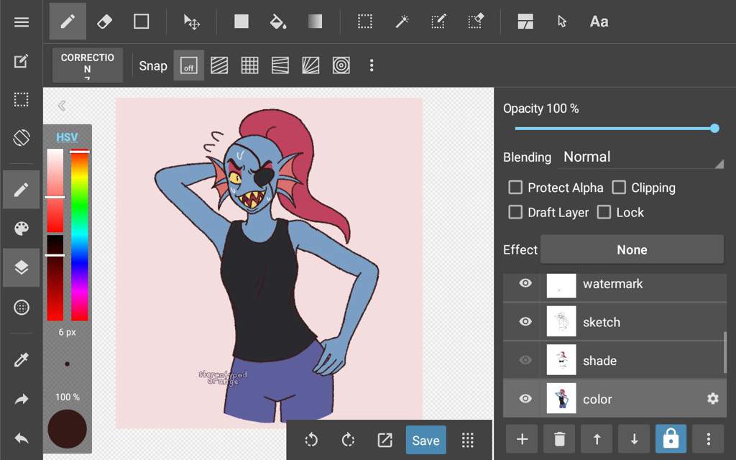
Task: Open the hamburger main menu
Action: (22, 22)
